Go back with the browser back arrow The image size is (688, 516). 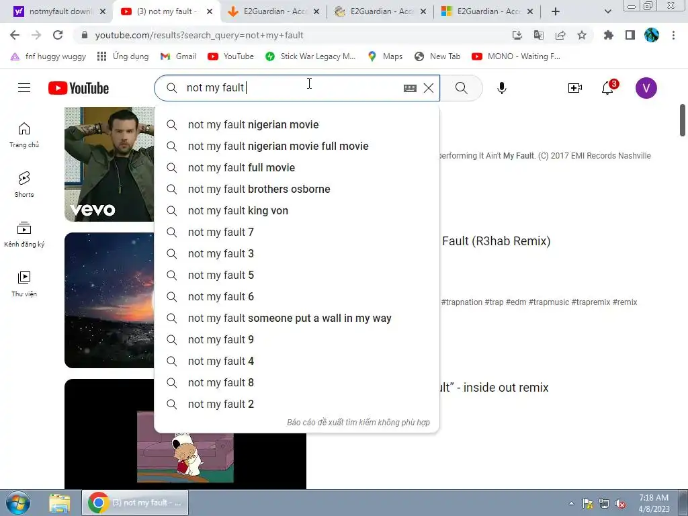15,35
